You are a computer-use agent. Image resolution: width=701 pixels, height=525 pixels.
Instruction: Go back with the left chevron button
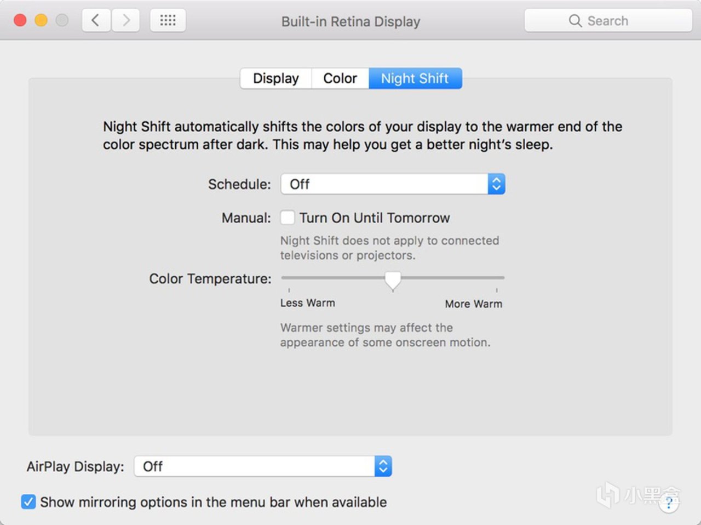point(96,21)
